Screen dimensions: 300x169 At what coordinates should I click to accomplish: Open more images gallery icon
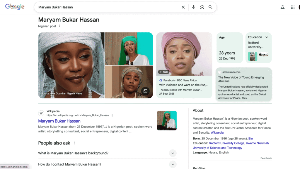(x=145, y=91)
